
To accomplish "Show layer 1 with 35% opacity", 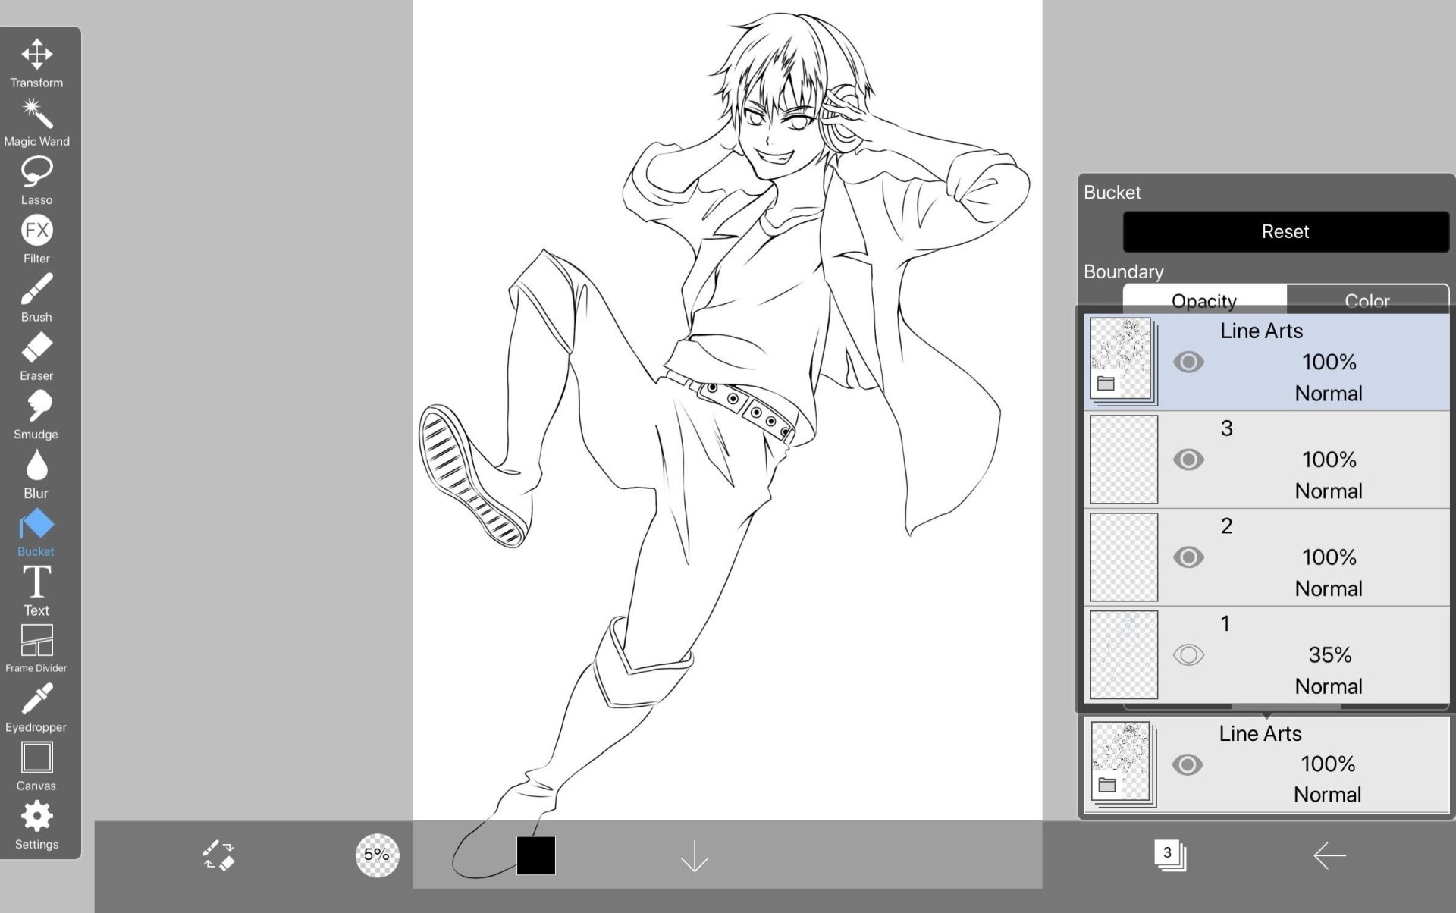I will click(1188, 654).
